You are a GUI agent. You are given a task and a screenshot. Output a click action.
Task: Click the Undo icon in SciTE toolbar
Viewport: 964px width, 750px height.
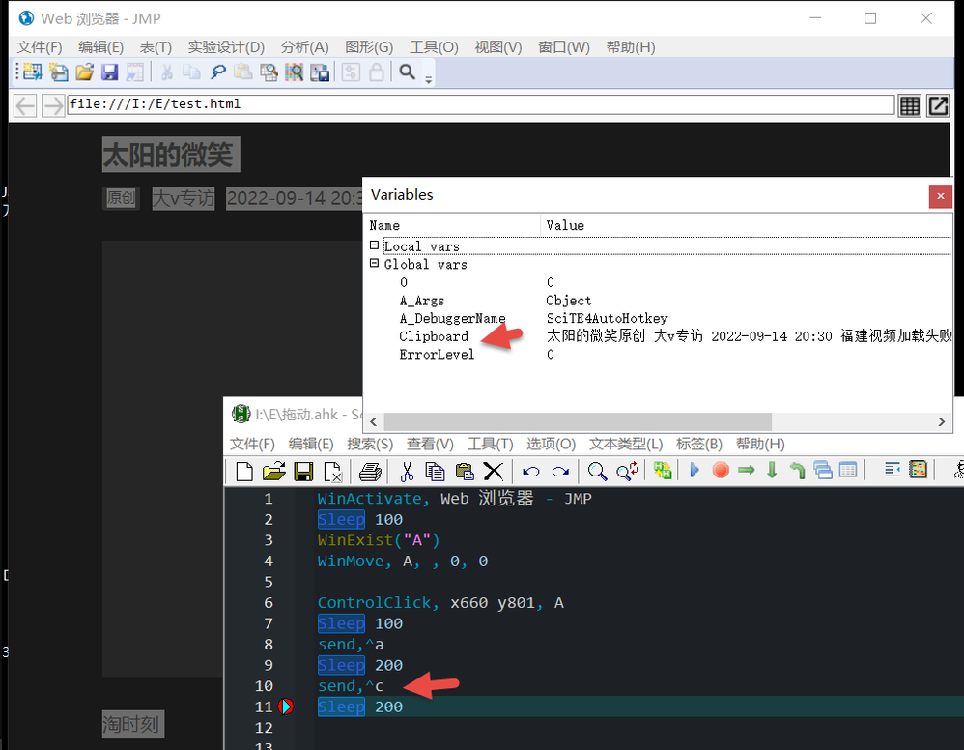(x=531, y=472)
